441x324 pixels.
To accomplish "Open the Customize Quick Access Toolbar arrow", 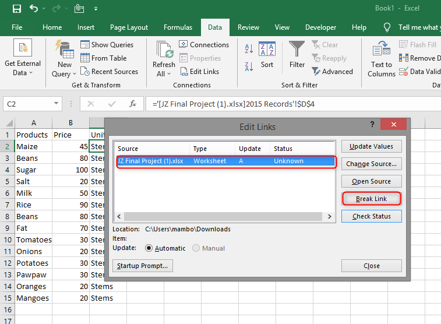I will click(x=96, y=9).
